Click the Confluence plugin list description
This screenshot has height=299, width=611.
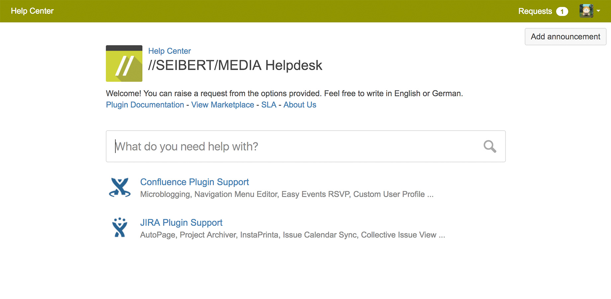coord(287,194)
